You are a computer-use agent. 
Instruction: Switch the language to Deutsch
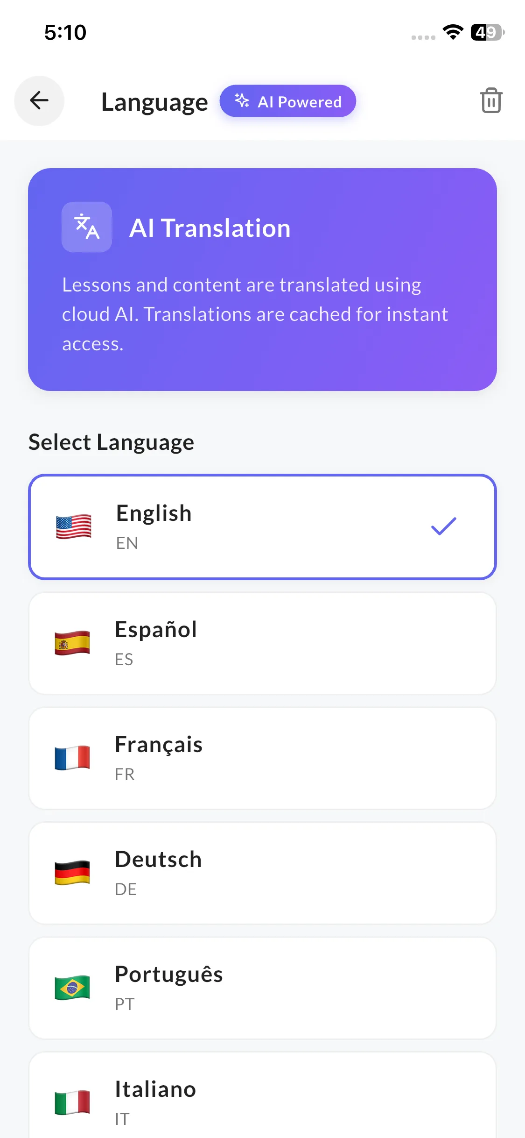(262, 873)
